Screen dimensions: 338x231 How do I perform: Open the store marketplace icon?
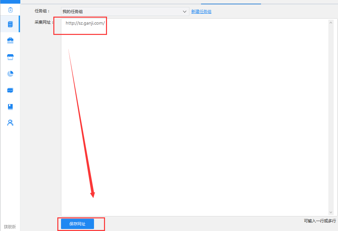[x=10, y=57]
